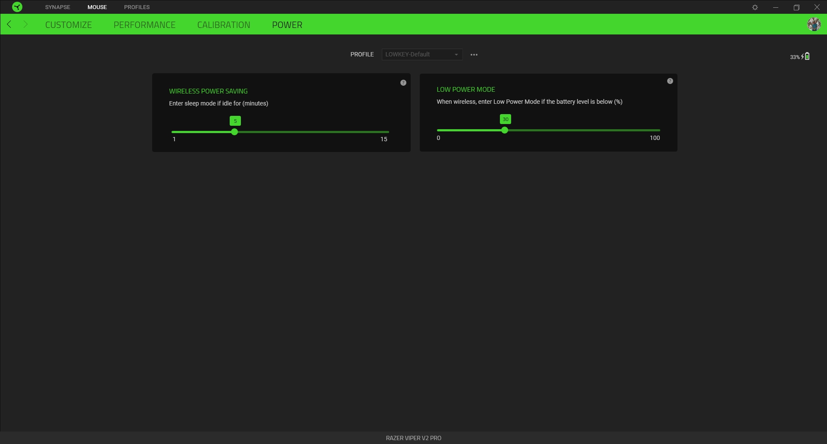Open the Synapse tab
Screen dimensions: 827x444
pos(58,7)
